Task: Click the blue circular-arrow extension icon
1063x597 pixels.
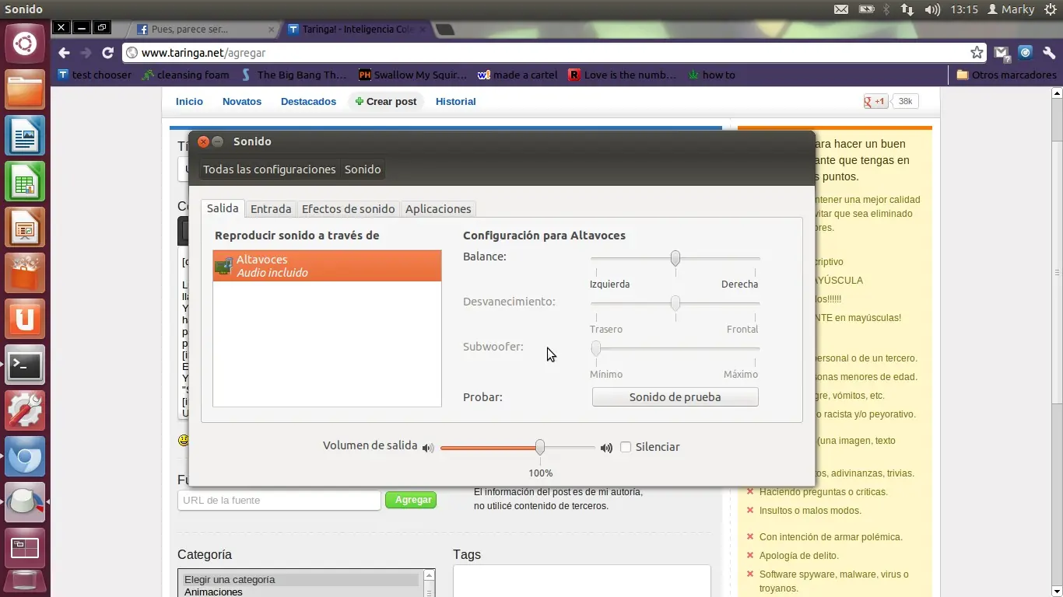Action: [1026, 53]
